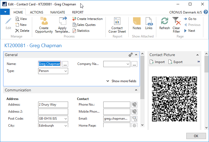Image resolution: width=209 pixels, height=142 pixels.
Task: Click the Email send icon
Action: pos(134,119)
